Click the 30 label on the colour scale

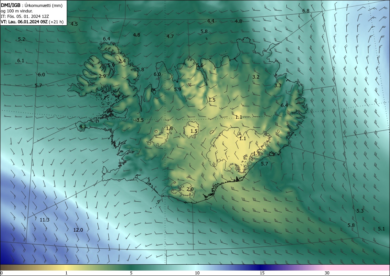coord(327,273)
